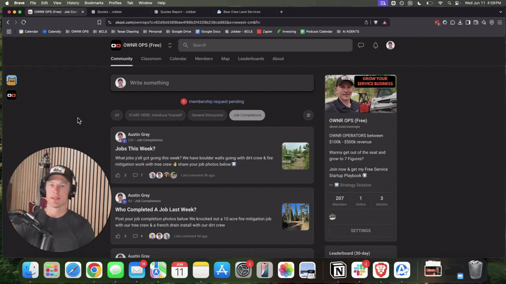Open the Brave Shields icon

(376, 22)
